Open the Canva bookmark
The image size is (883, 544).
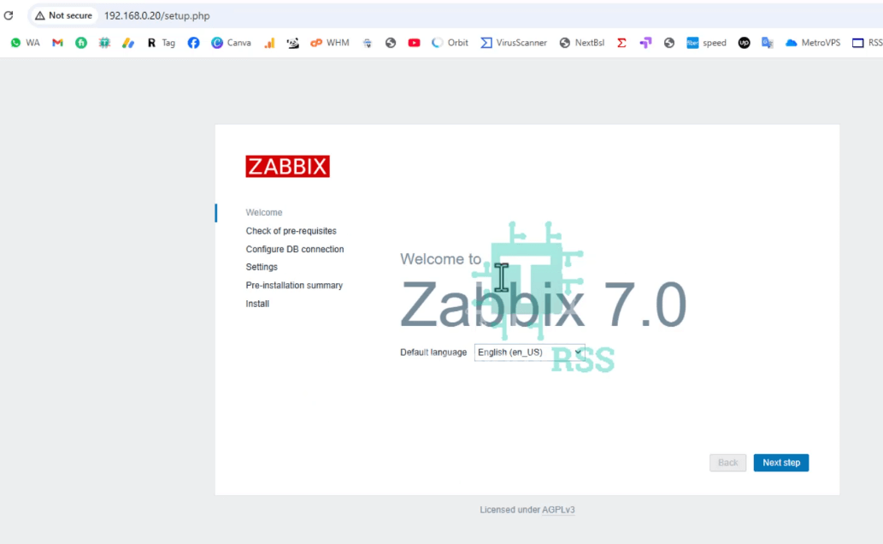coord(231,43)
